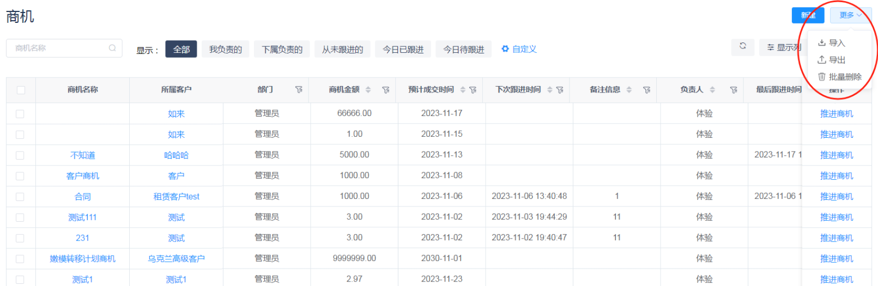
Task: Collapse the 更多 dropdown button
Action: point(850,15)
